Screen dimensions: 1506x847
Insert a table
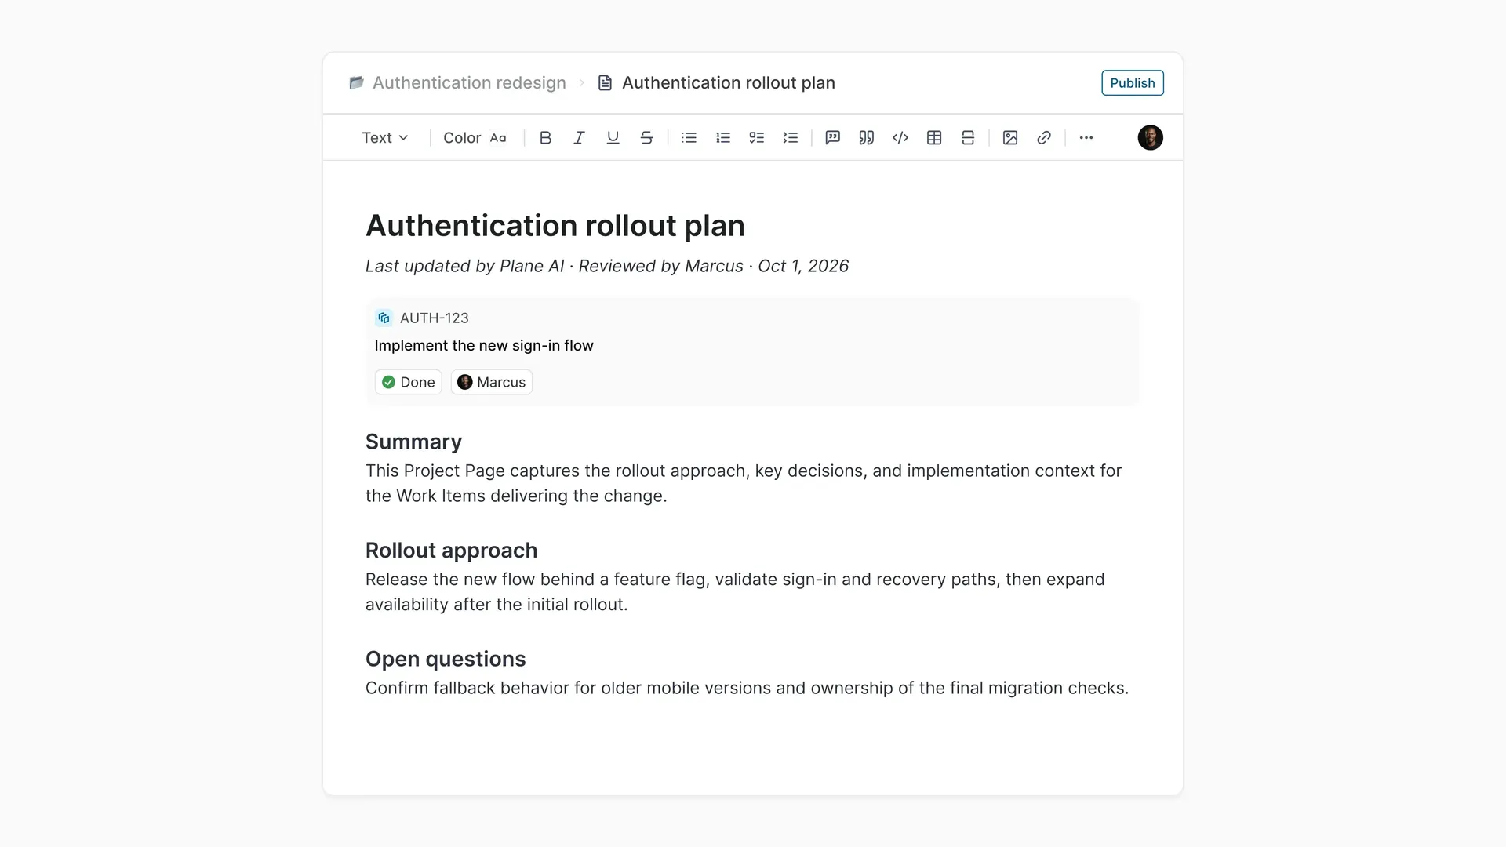pos(933,138)
